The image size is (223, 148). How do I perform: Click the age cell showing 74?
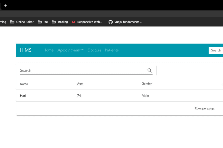[x=79, y=96]
